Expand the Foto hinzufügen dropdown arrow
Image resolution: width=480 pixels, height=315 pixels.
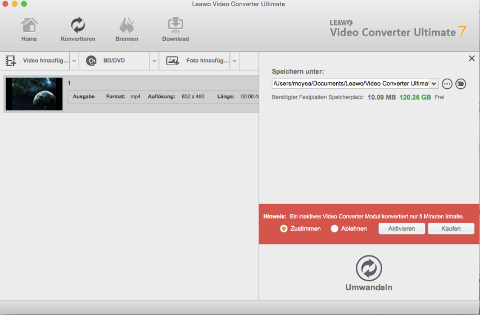[234, 61]
